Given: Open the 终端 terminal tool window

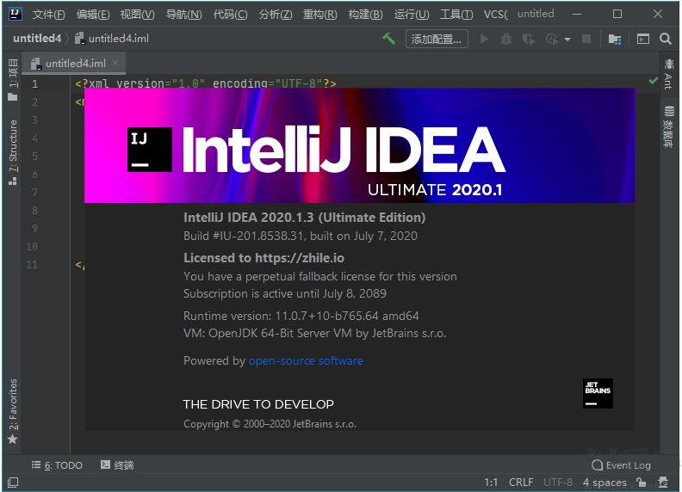Looking at the screenshot, I should pos(117,465).
